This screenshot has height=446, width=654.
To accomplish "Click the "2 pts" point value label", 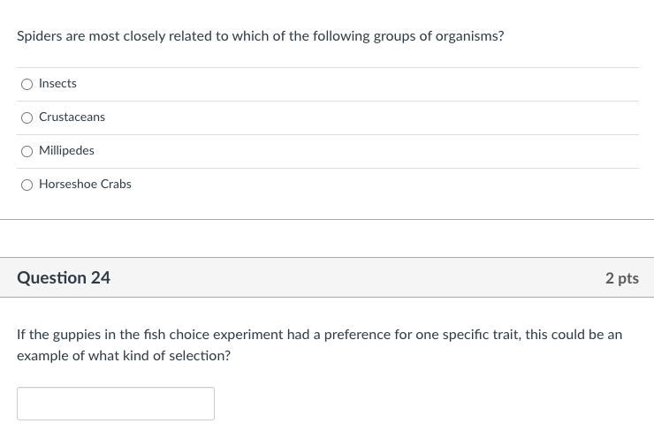I will [621, 278].
